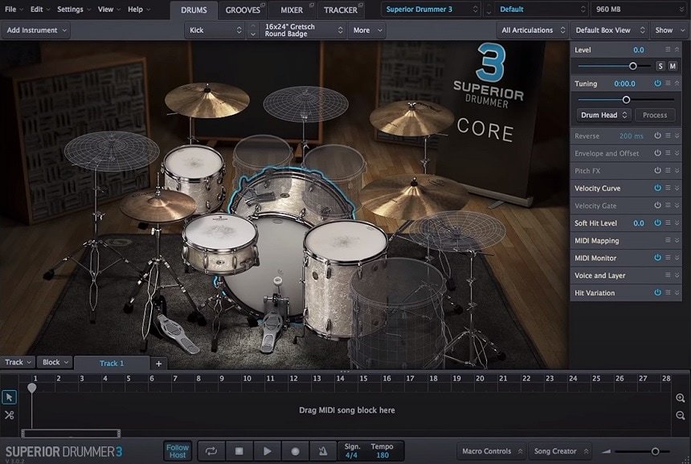Adjust the Tuning slider
This screenshot has width=691, height=464.
tap(626, 100)
